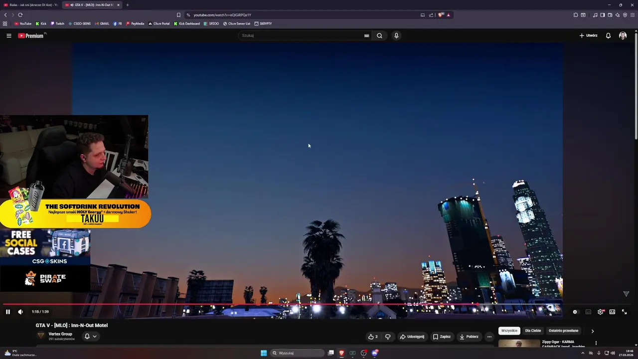Open the Utwórz create menu

(588, 35)
